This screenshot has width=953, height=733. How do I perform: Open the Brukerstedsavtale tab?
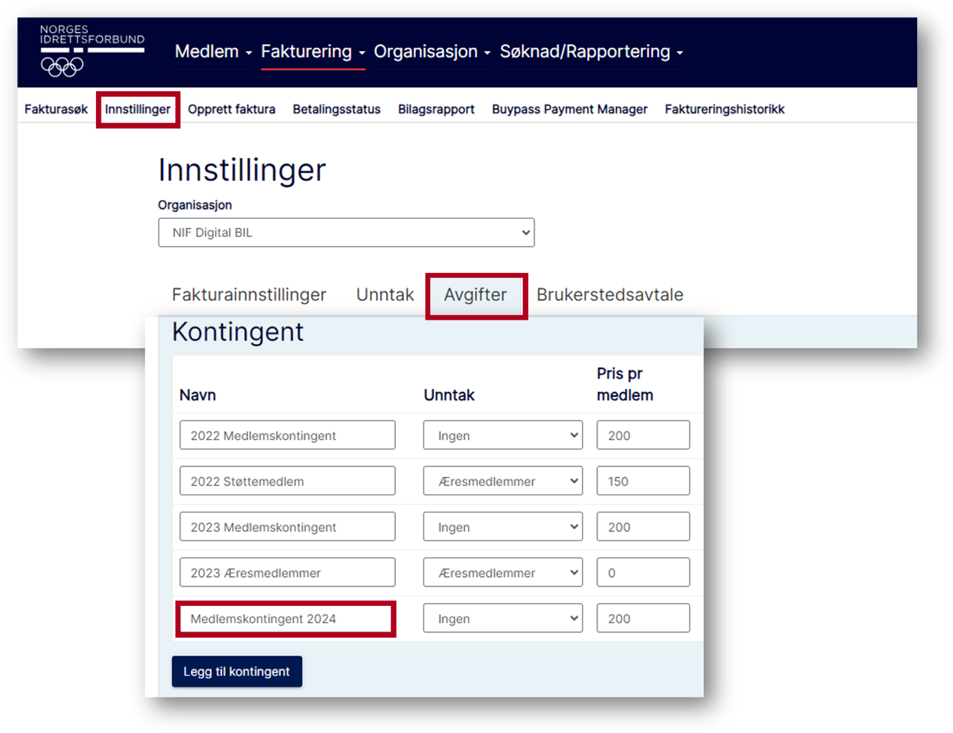click(610, 294)
